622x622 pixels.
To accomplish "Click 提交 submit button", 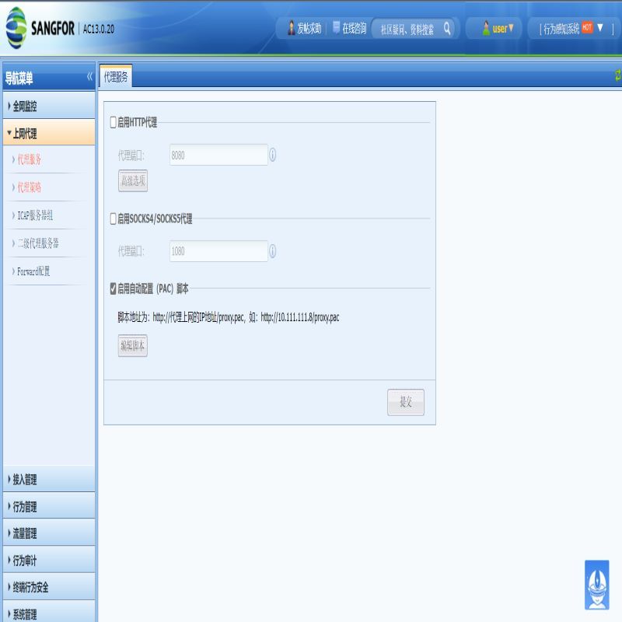I will 406,402.
